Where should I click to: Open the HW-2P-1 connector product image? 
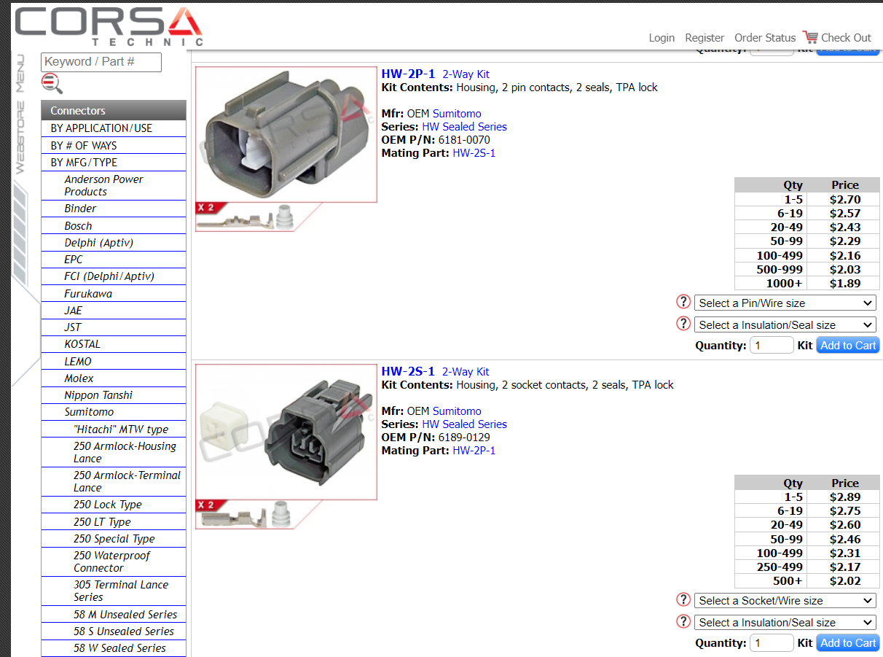(x=286, y=135)
